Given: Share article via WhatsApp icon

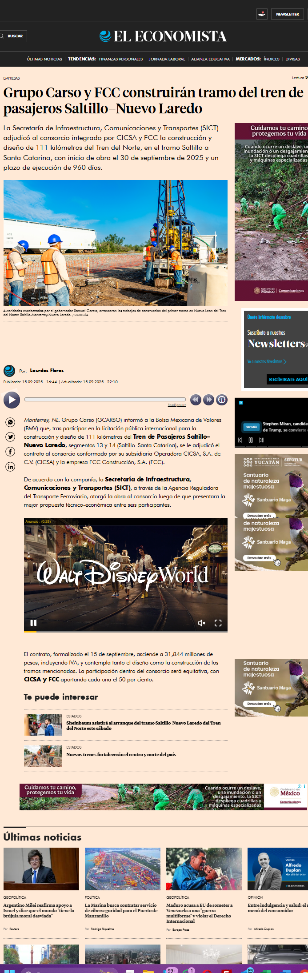Looking at the screenshot, I should pos(10,422).
